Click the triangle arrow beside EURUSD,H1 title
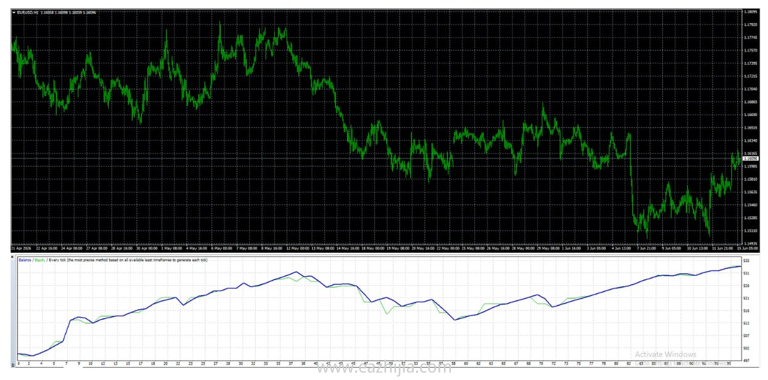The width and height of the screenshot is (768, 380). point(14,12)
